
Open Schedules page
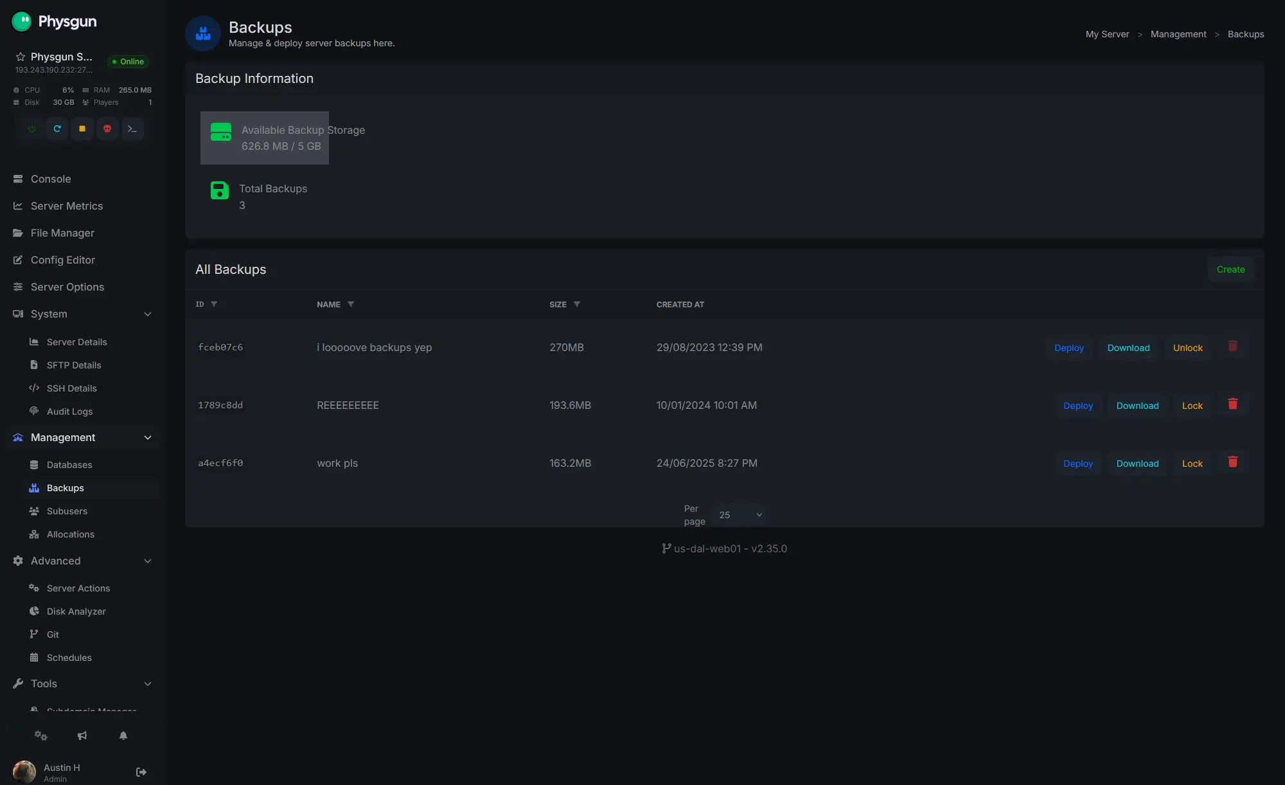(x=90, y=658)
